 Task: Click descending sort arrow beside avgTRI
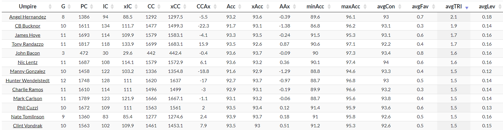pos(466,8)
